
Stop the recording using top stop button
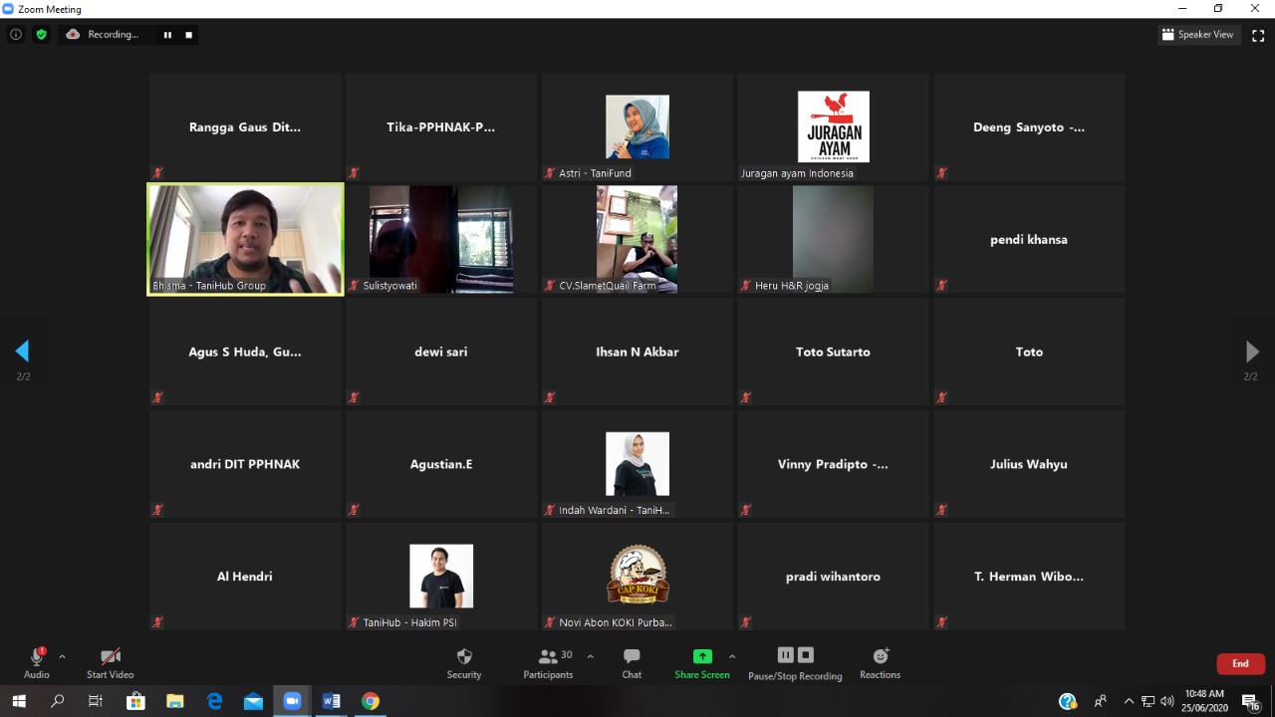click(188, 35)
